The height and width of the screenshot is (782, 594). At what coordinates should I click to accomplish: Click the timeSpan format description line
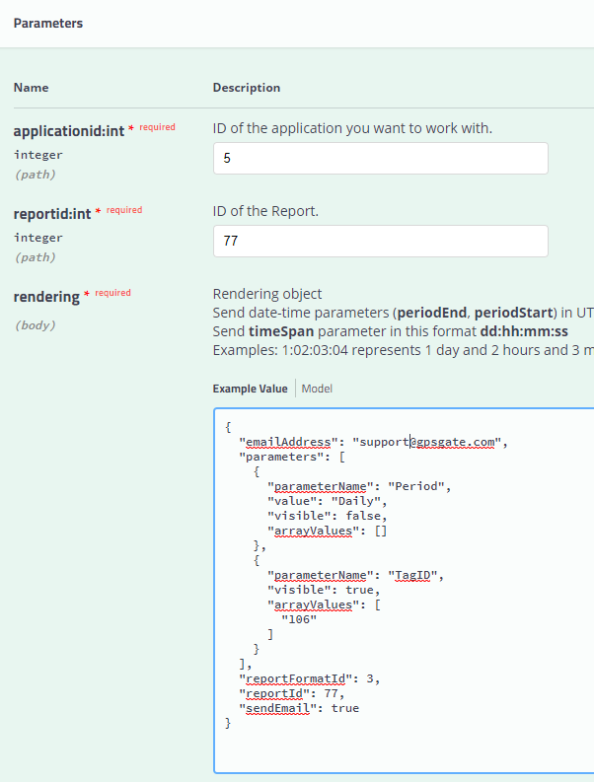pos(391,331)
